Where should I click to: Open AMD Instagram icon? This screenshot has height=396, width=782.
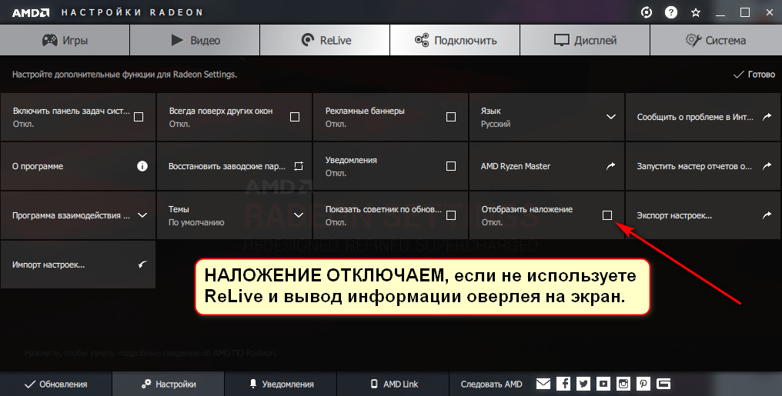623,384
